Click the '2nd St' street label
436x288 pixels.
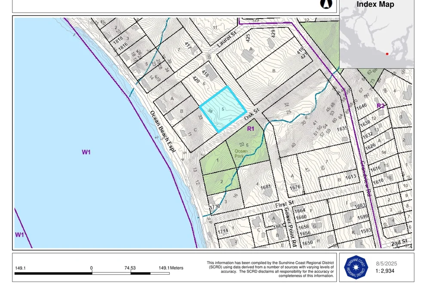[399, 242]
